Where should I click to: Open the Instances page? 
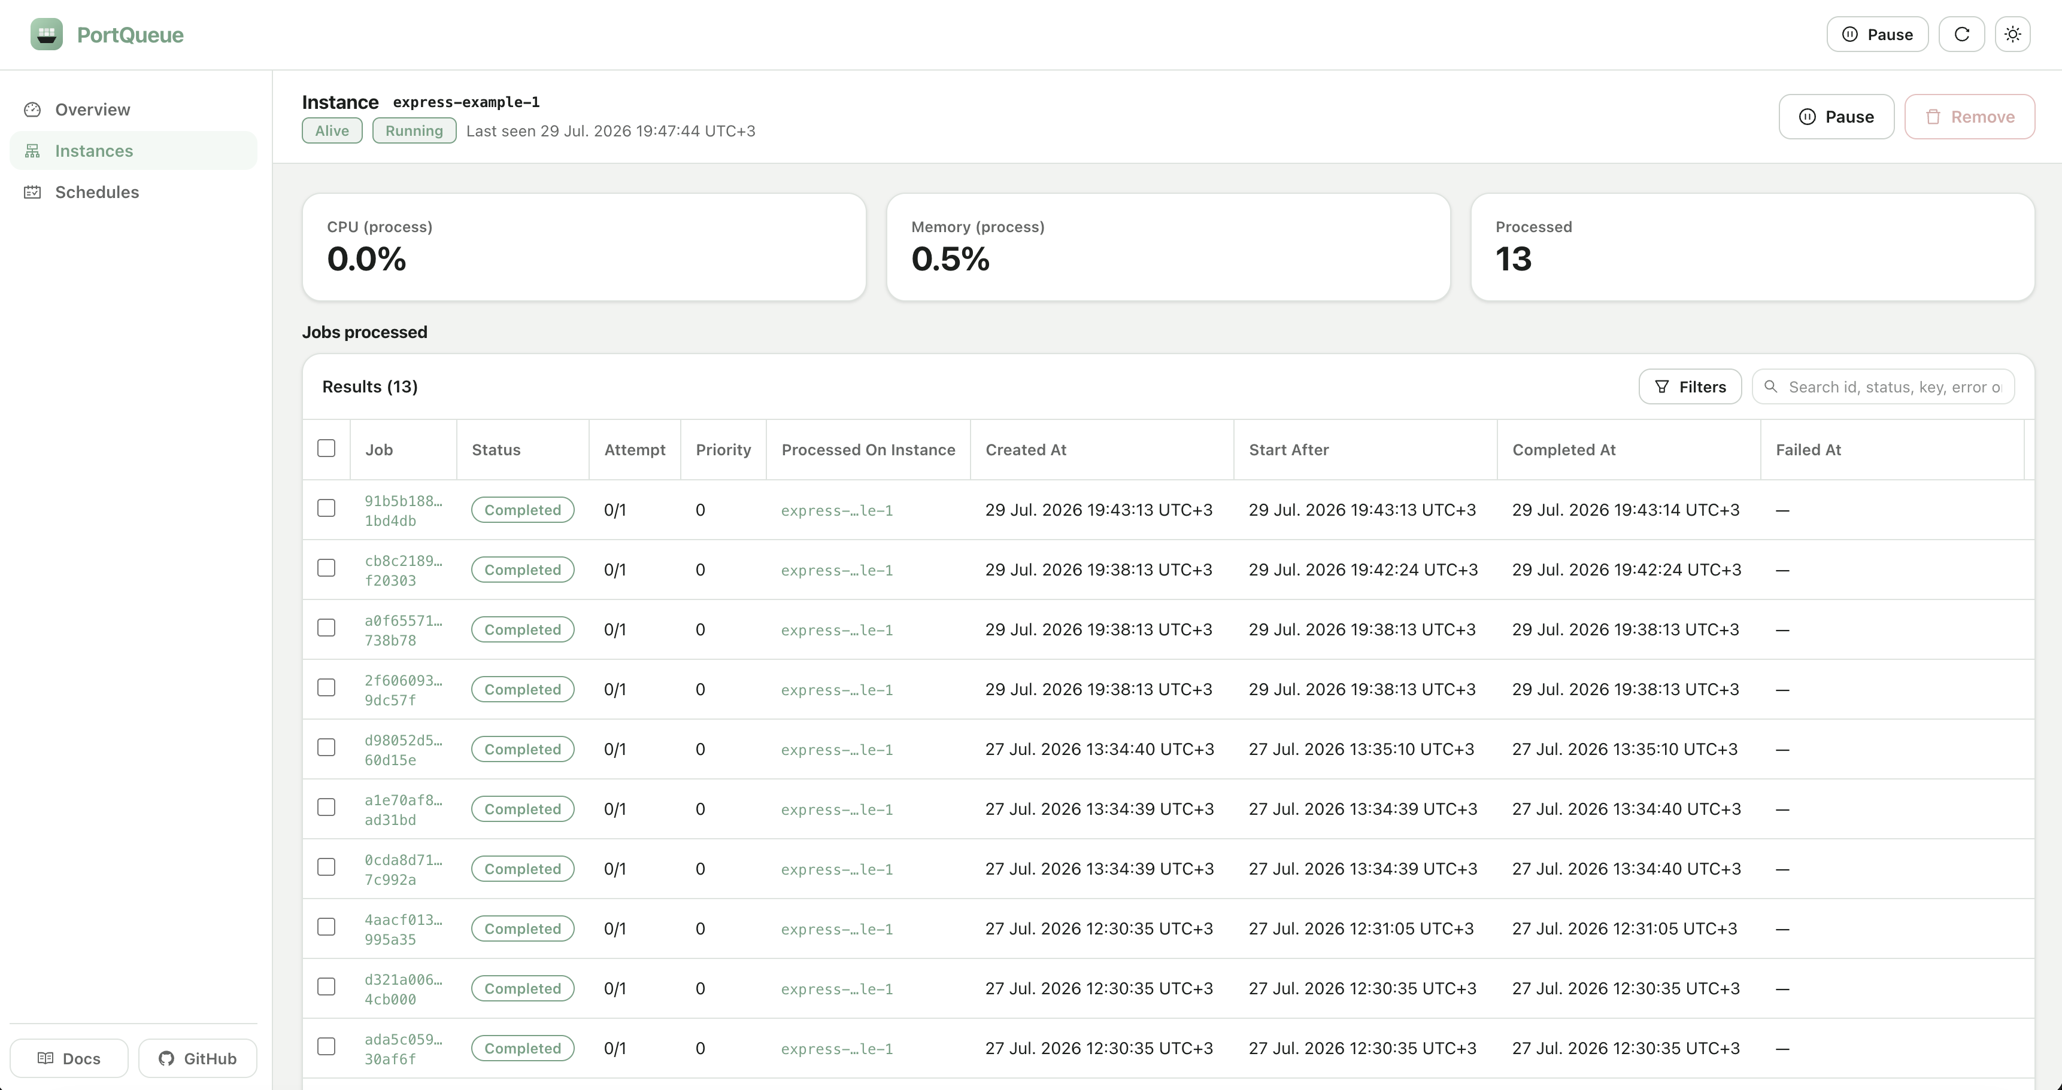point(134,151)
